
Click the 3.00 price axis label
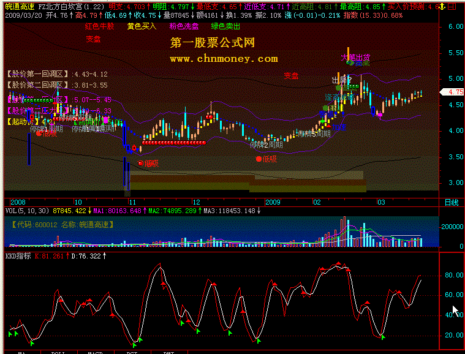tap(456, 183)
